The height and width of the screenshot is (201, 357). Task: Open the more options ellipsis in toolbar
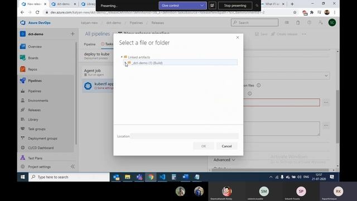coord(304,34)
